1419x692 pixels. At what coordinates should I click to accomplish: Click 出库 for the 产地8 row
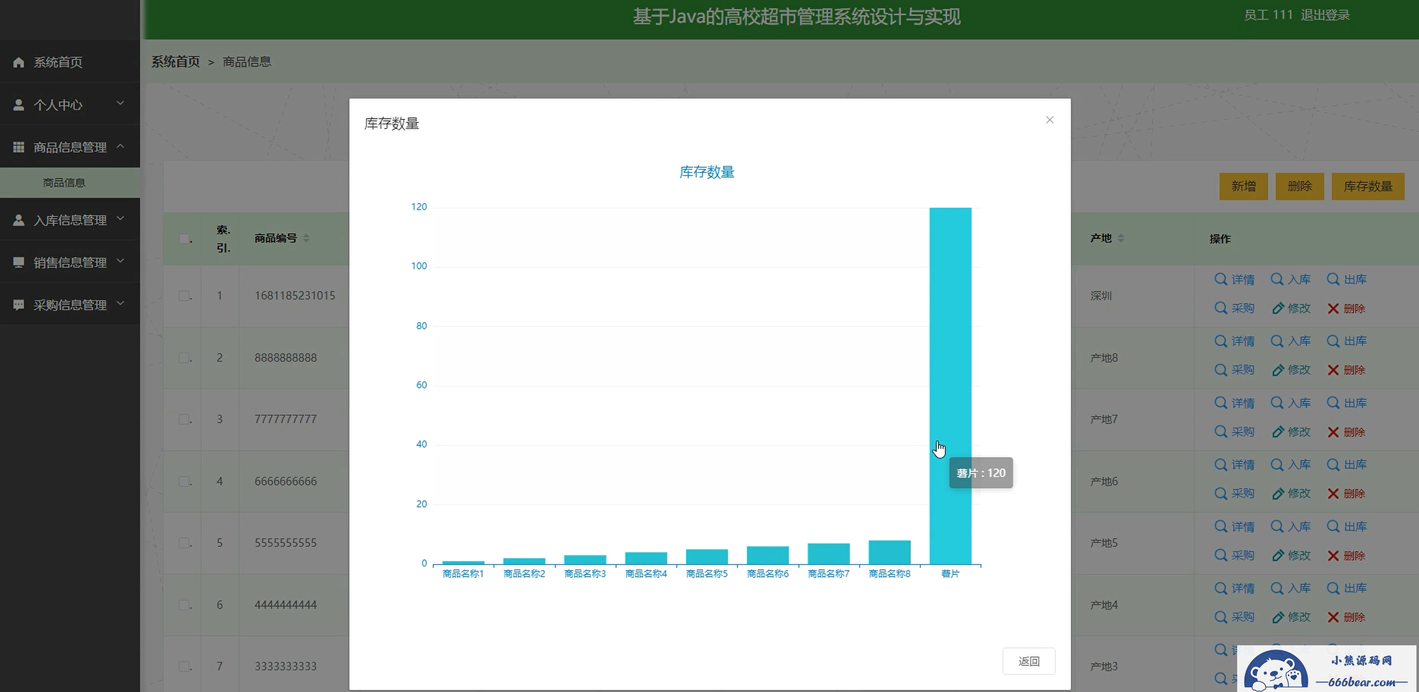tap(1346, 341)
